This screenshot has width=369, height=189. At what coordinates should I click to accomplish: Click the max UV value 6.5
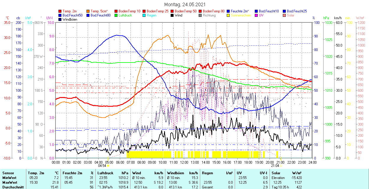click(x=265, y=183)
